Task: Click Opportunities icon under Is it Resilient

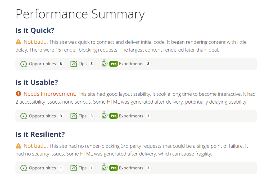Action: pyautogui.click(x=24, y=168)
